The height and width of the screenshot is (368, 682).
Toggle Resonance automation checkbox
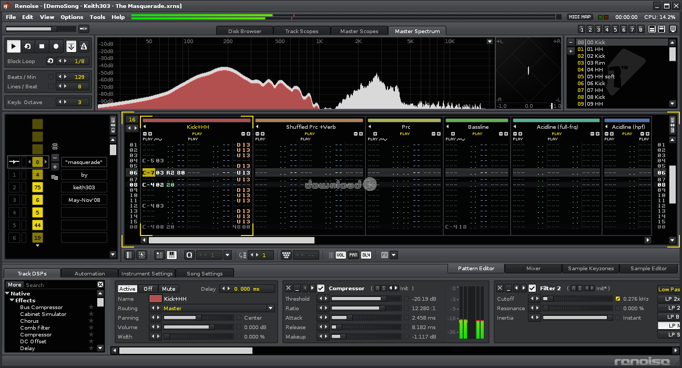[x=618, y=308]
